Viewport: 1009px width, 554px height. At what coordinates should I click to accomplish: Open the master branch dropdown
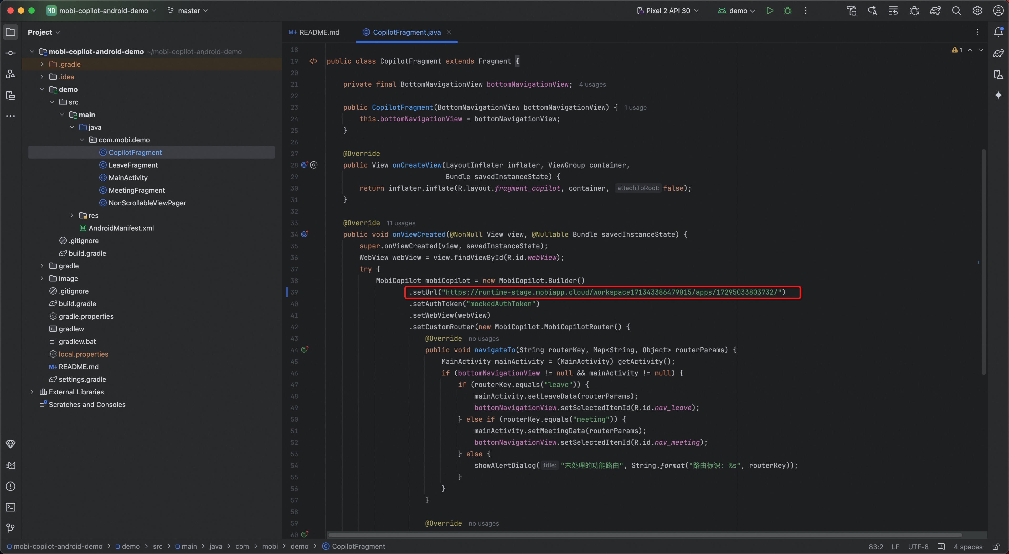188,11
